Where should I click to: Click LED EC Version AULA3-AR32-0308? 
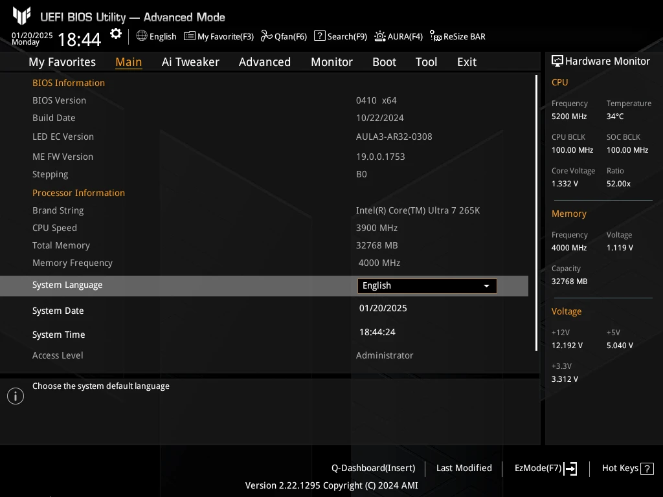click(394, 137)
